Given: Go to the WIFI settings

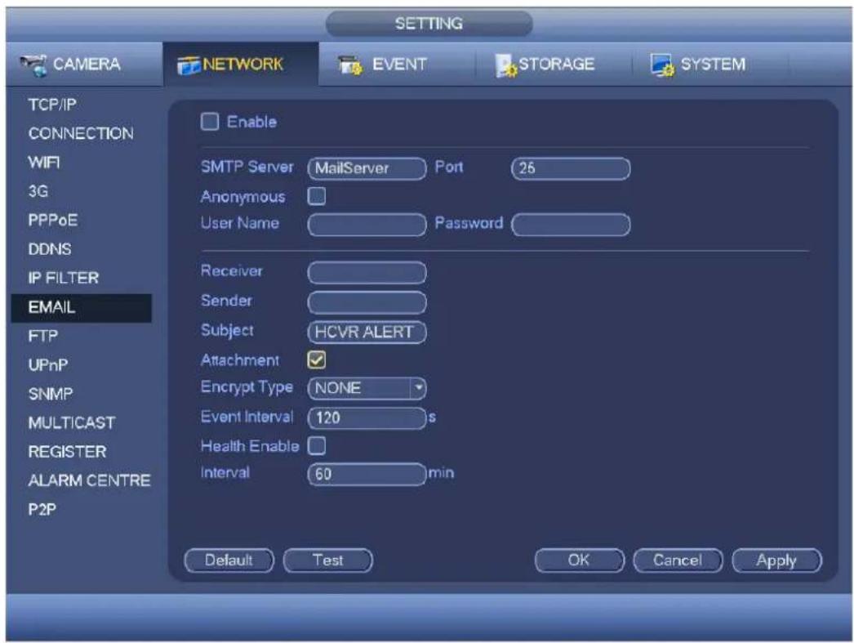Looking at the screenshot, I should (44, 163).
